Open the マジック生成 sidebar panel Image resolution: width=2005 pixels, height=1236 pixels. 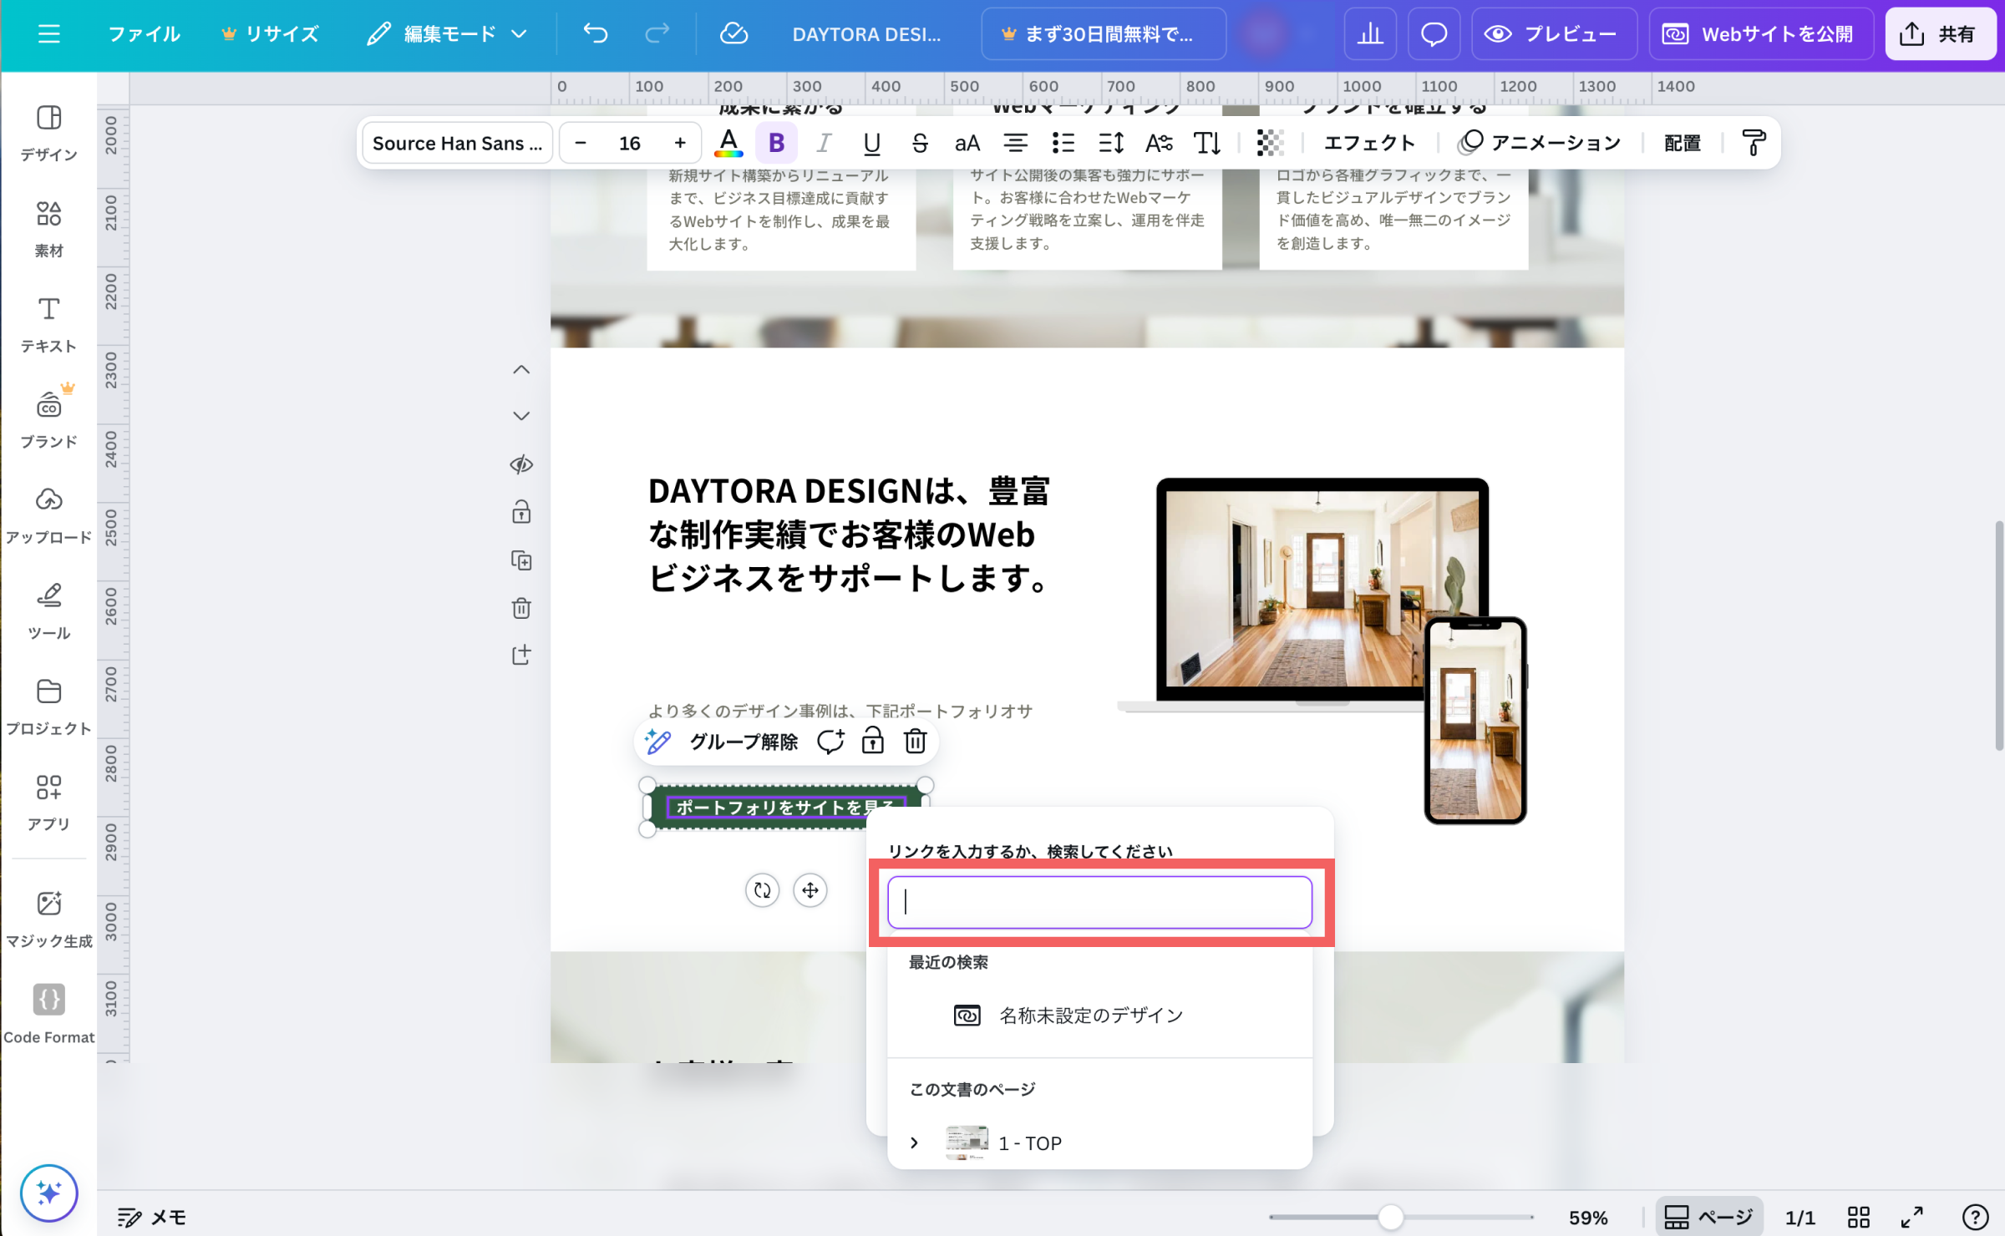coord(48,919)
